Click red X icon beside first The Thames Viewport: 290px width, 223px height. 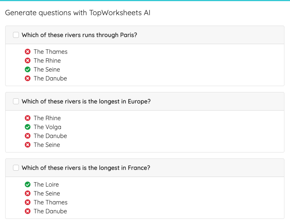27,52
